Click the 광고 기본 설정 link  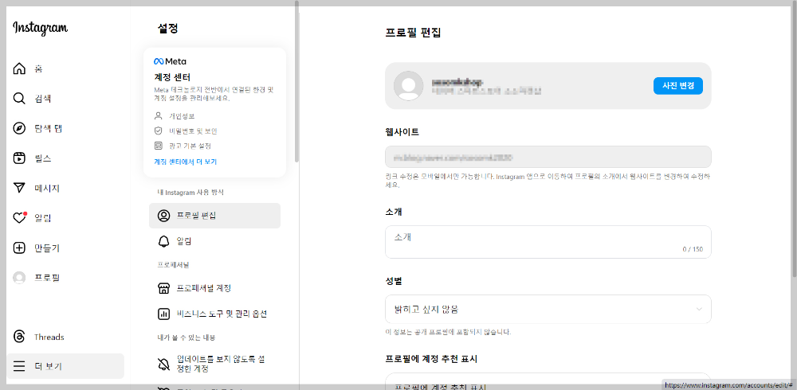pyautogui.click(x=190, y=146)
